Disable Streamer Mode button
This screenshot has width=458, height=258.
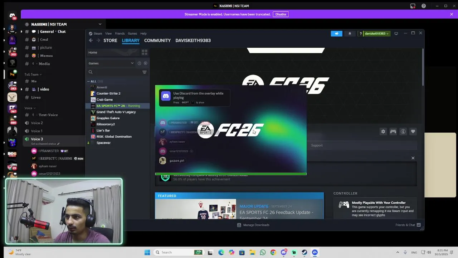[x=281, y=14]
